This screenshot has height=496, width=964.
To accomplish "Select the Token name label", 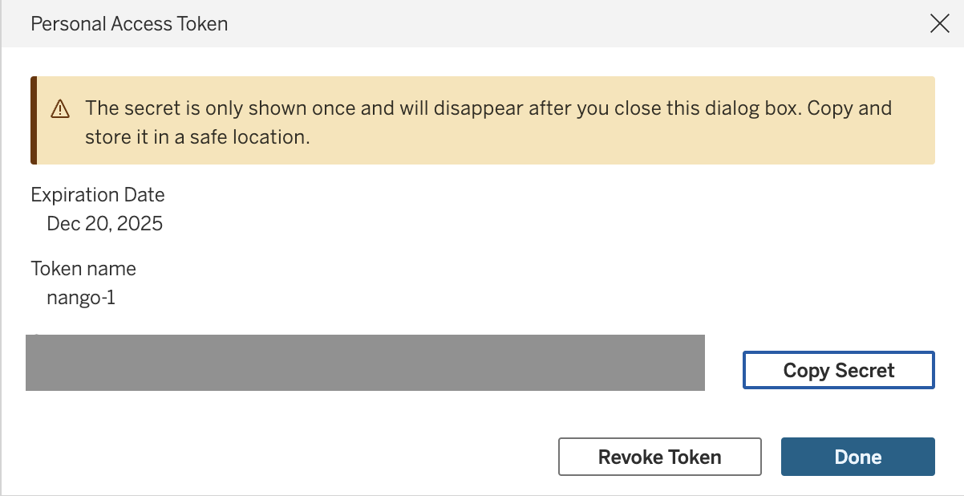I will coord(83,269).
